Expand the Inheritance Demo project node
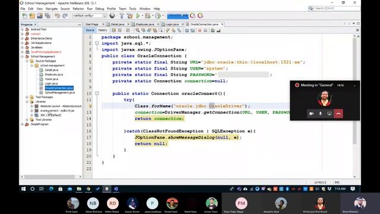The height and width of the screenshot is (214, 380). 23,38
